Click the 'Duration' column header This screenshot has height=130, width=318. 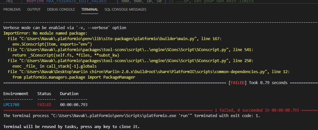[x=69, y=94]
